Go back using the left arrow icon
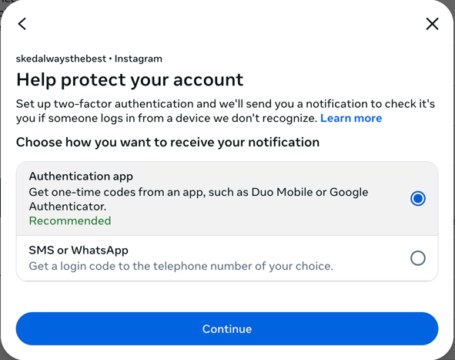 click(x=22, y=24)
